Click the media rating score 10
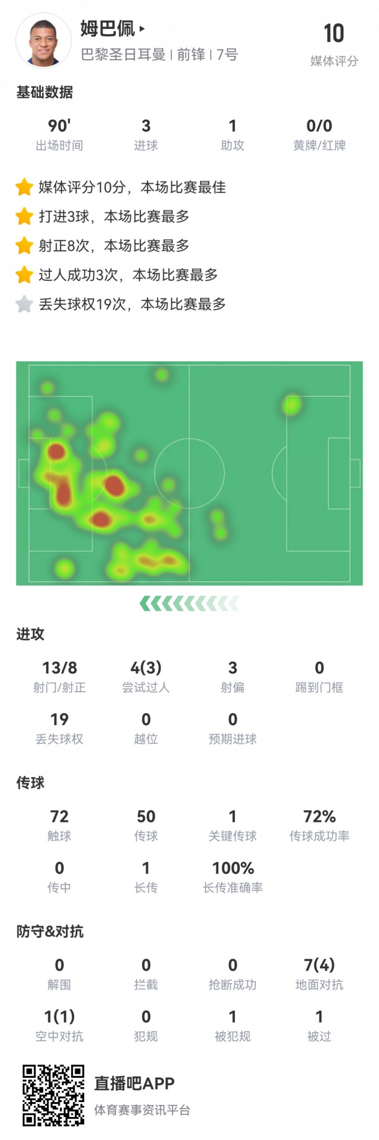 tap(334, 34)
